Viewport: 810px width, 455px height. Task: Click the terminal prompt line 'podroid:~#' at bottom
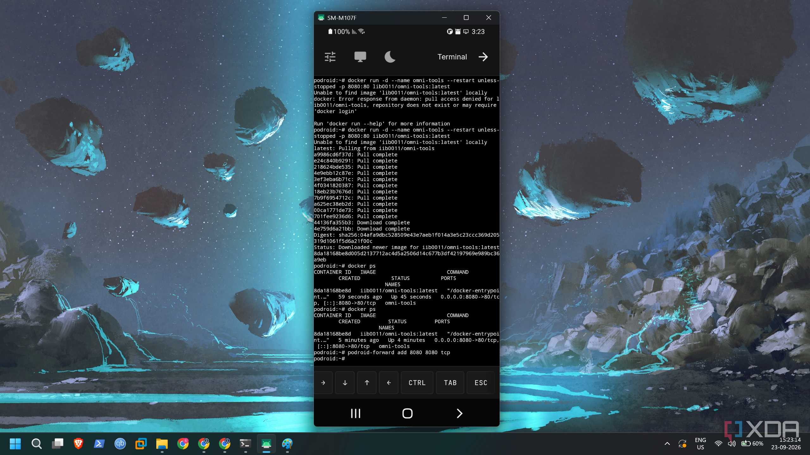tap(329, 359)
